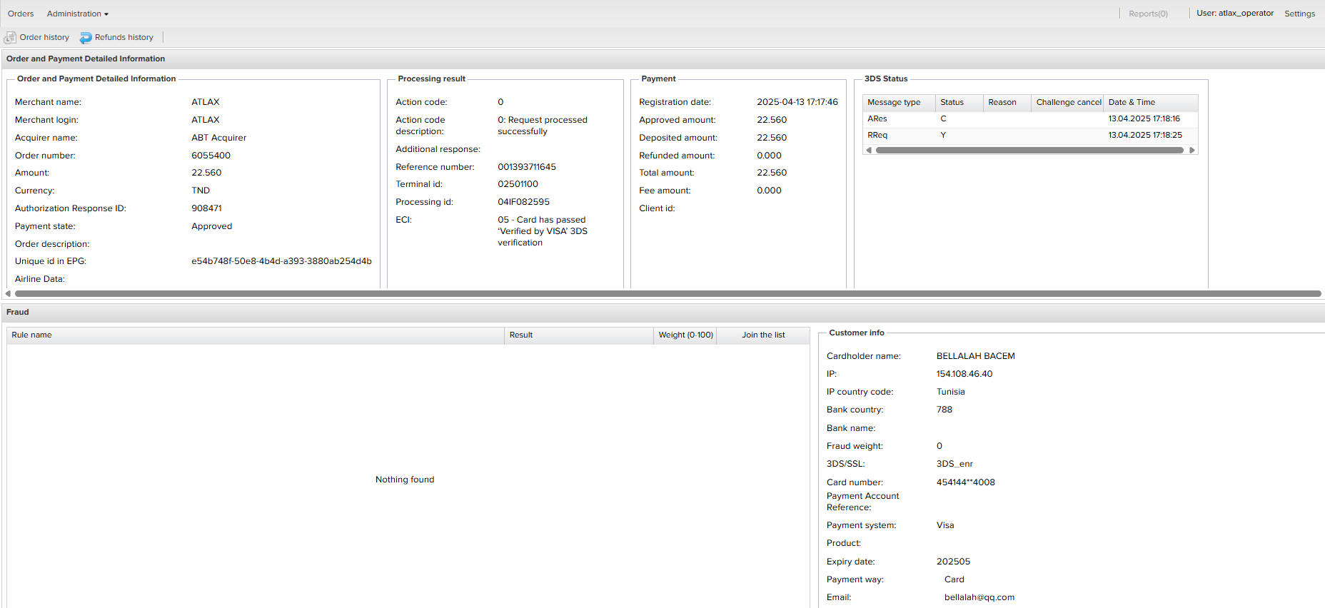Image resolution: width=1325 pixels, height=608 pixels.
Task: Open Reports(0) link in top bar
Action: tap(1147, 14)
